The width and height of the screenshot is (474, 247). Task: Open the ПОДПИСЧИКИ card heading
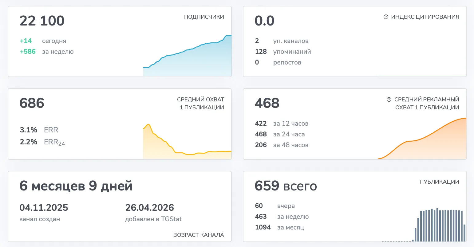coord(204,17)
